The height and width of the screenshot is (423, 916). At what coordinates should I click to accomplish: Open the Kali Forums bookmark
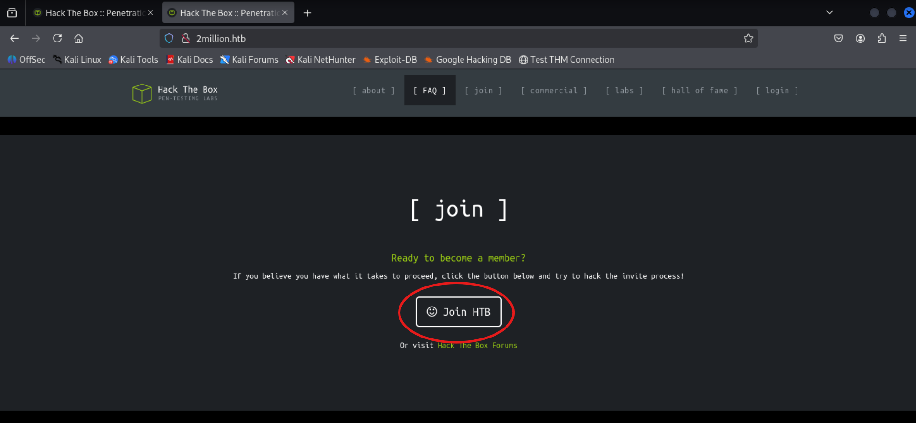click(x=249, y=60)
